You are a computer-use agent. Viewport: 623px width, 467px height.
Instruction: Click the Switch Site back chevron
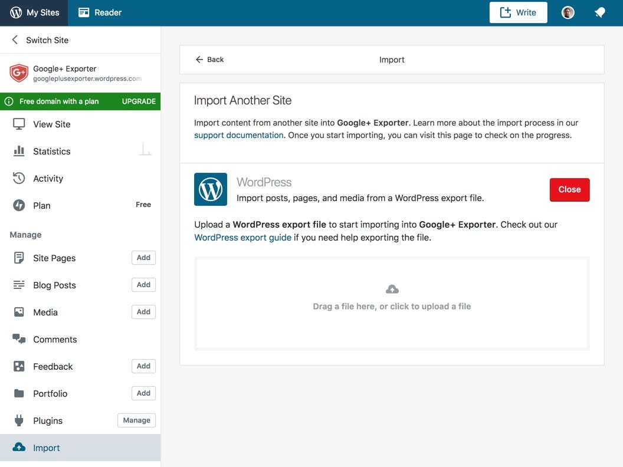pos(15,40)
